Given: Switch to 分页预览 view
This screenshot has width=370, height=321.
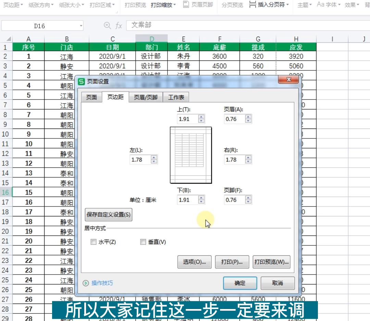Looking at the screenshot, I should coord(232,5).
